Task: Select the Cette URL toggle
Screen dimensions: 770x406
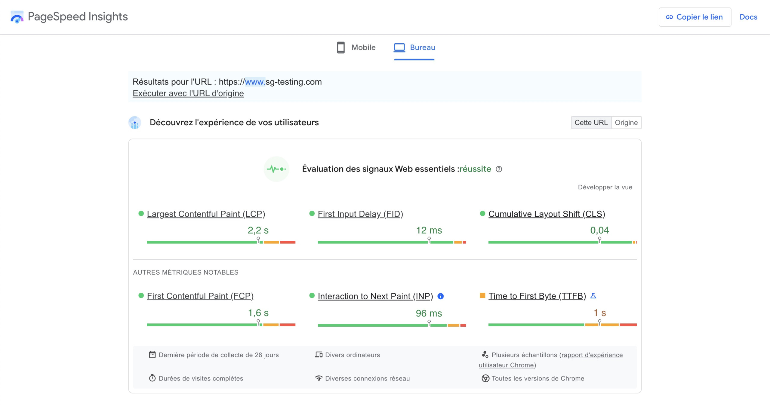Action: pyautogui.click(x=591, y=123)
